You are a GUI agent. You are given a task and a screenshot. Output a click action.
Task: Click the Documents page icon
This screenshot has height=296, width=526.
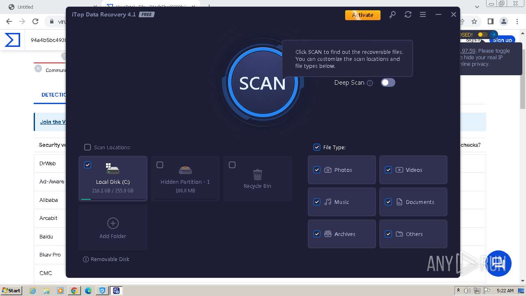[x=399, y=202]
